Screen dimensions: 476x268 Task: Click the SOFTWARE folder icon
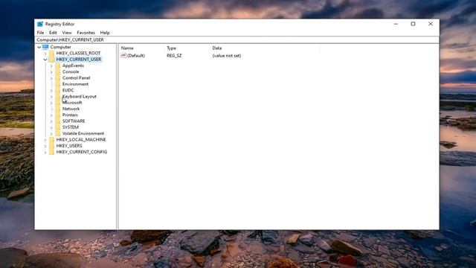pyautogui.click(x=58, y=121)
